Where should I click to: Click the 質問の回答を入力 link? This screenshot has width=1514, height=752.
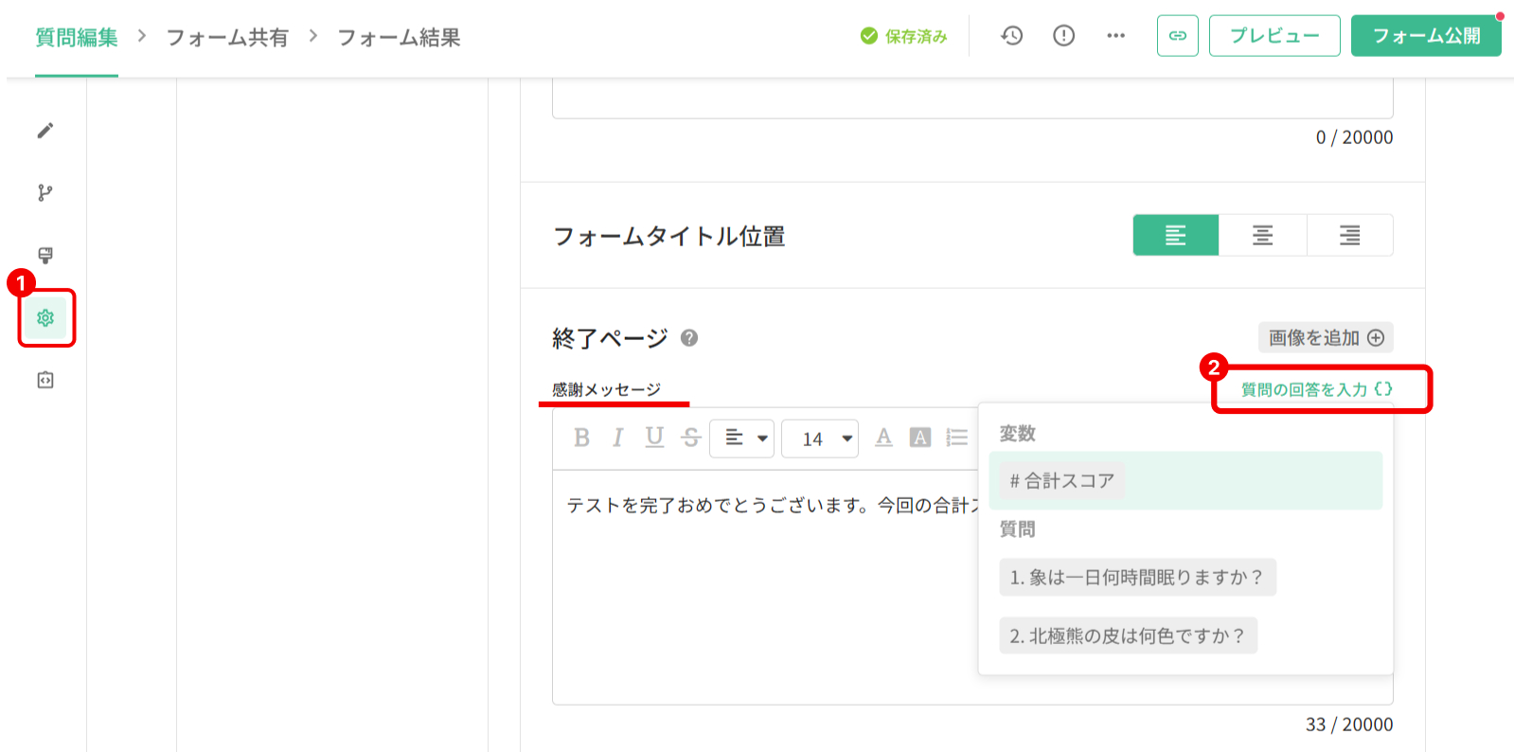click(1316, 389)
